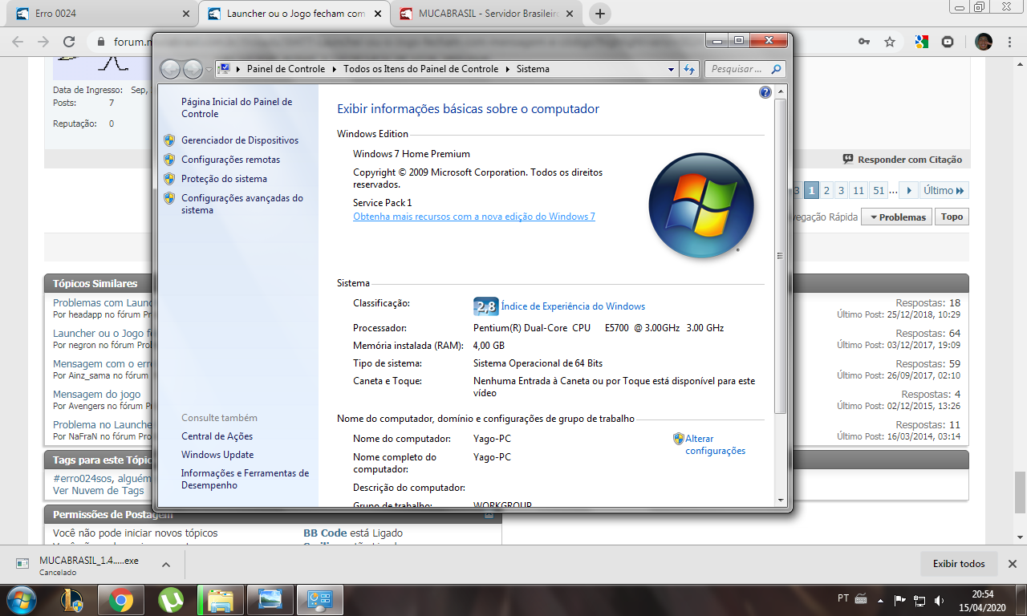
Task: Click Alterar configurações
Action: [x=714, y=445]
